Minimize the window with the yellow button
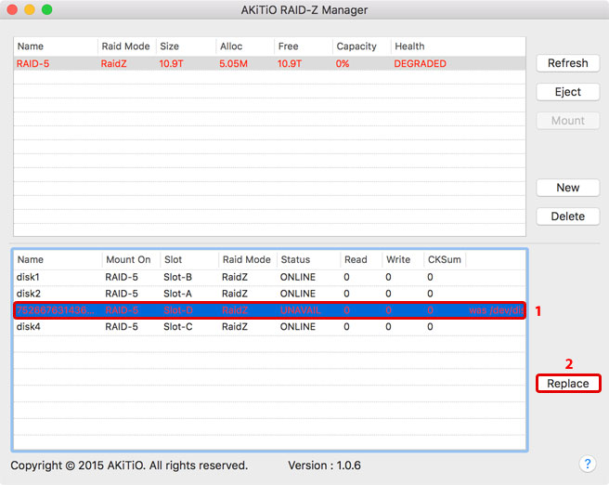The width and height of the screenshot is (609, 485). pyautogui.click(x=29, y=9)
